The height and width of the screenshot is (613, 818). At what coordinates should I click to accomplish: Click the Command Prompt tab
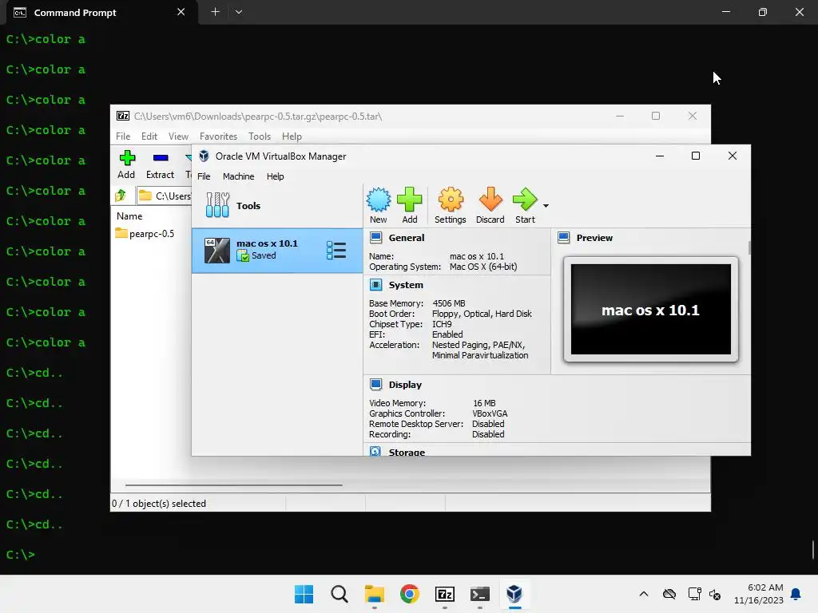point(101,12)
